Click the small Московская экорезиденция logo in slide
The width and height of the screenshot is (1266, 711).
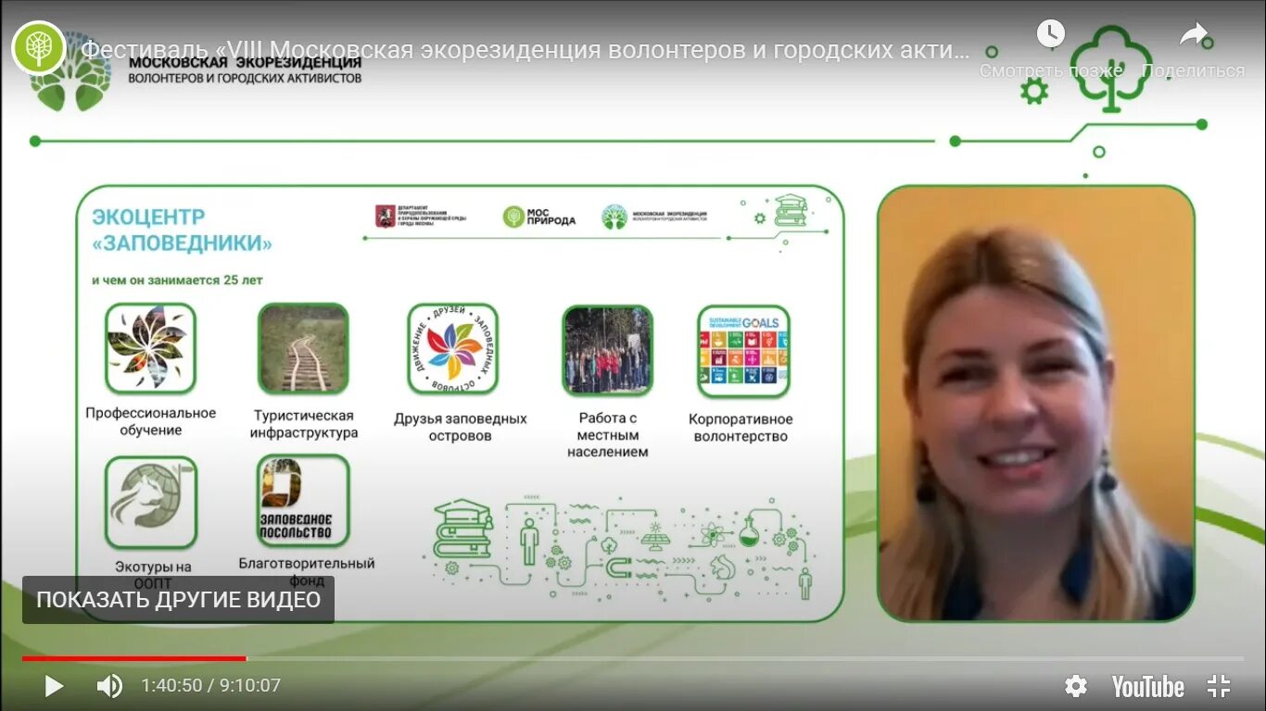pos(653,217)
